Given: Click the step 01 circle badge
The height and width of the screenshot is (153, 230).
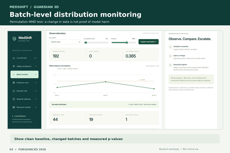Looking at the screenshot, I should tap(170, 47).
